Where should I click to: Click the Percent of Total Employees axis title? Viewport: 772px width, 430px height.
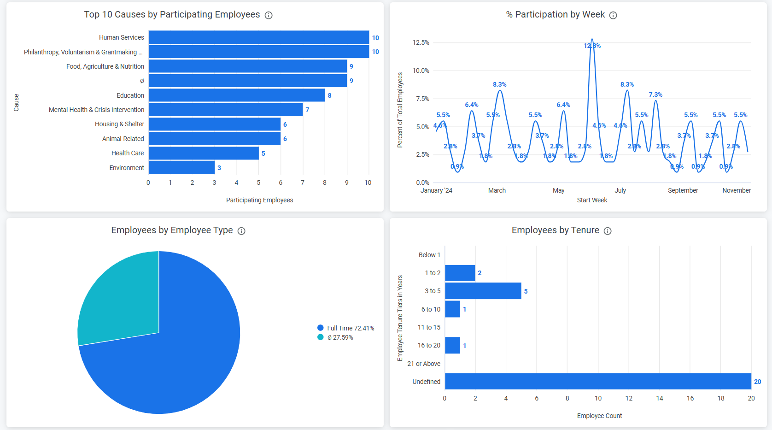(x=400, y=110)
